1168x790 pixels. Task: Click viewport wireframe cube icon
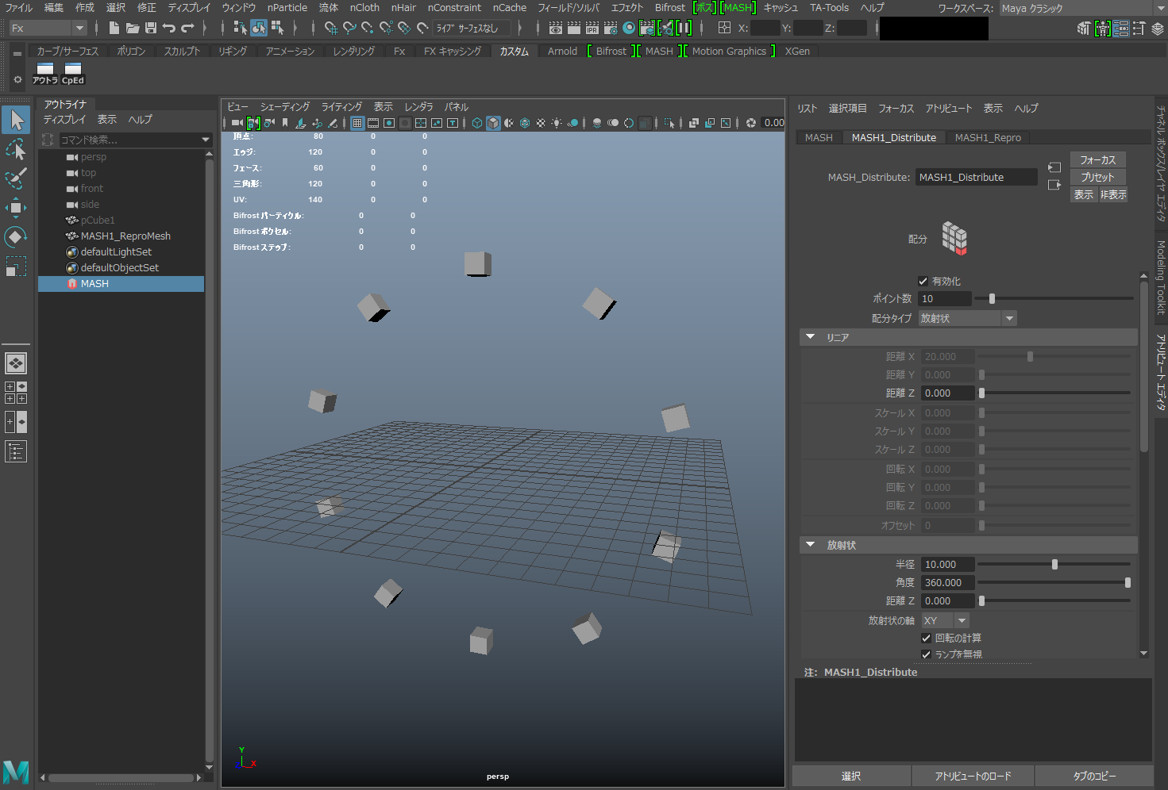tap(477, 123)
